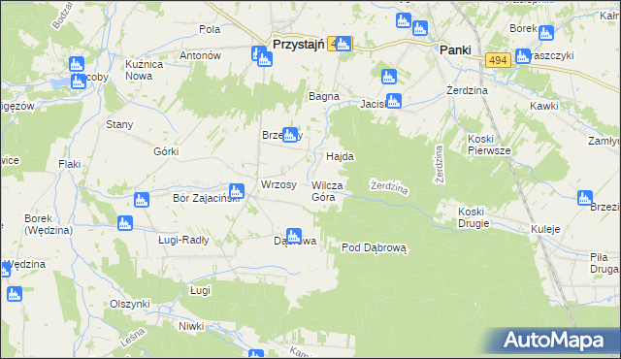Select the factory marker over the Dąbrowa label

293,236
